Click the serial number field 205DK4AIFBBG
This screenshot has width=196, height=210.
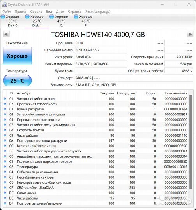point(101,50)
